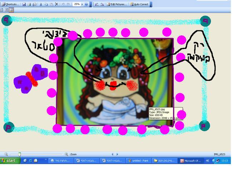This screenshot has height=174, width=232.
Task: Click the Save icon in toolbar
Action: point(24,4)
